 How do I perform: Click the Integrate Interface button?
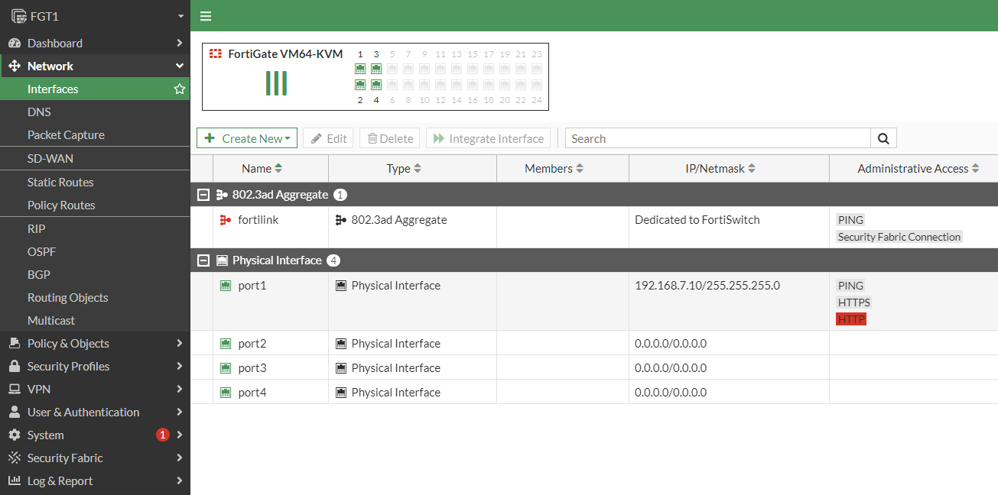click(489, 138)
